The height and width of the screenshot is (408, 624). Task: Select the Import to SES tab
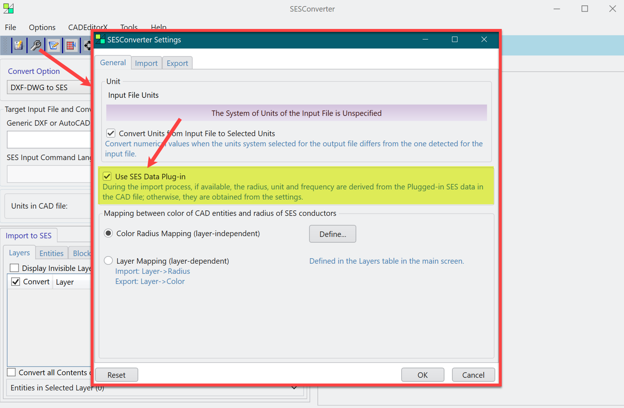pyautogui.click(x=29, y=235)
